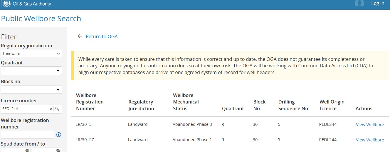Open the Spud date from calendar icon
390x152 pixels.
coord(27,150)
